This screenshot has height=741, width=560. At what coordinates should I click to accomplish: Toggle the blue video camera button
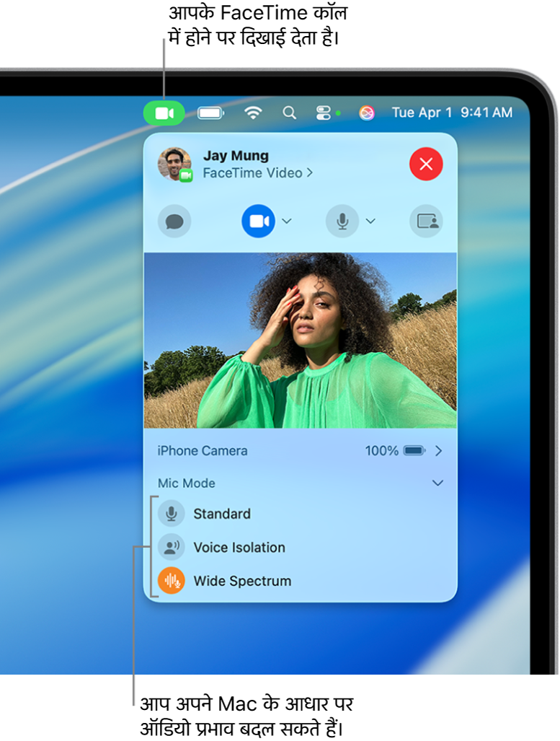(x=258, y=221)
